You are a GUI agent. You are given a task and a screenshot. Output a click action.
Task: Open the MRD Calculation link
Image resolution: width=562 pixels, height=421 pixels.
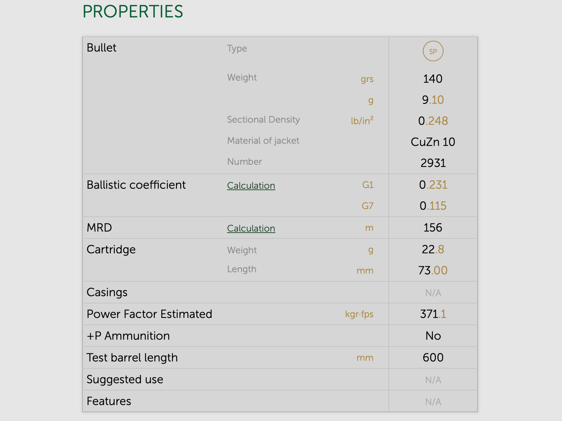[x=251, y=228]
